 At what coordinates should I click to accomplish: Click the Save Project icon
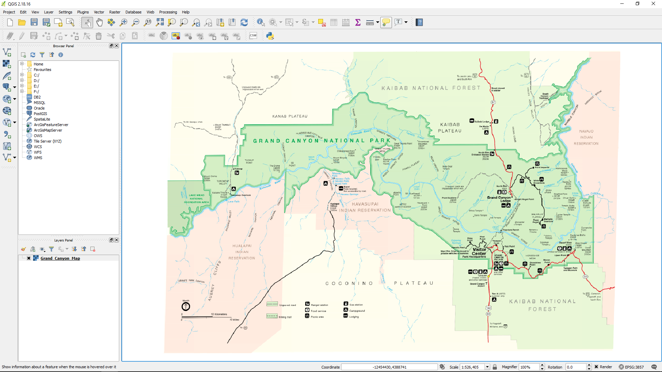coord(34,22)
